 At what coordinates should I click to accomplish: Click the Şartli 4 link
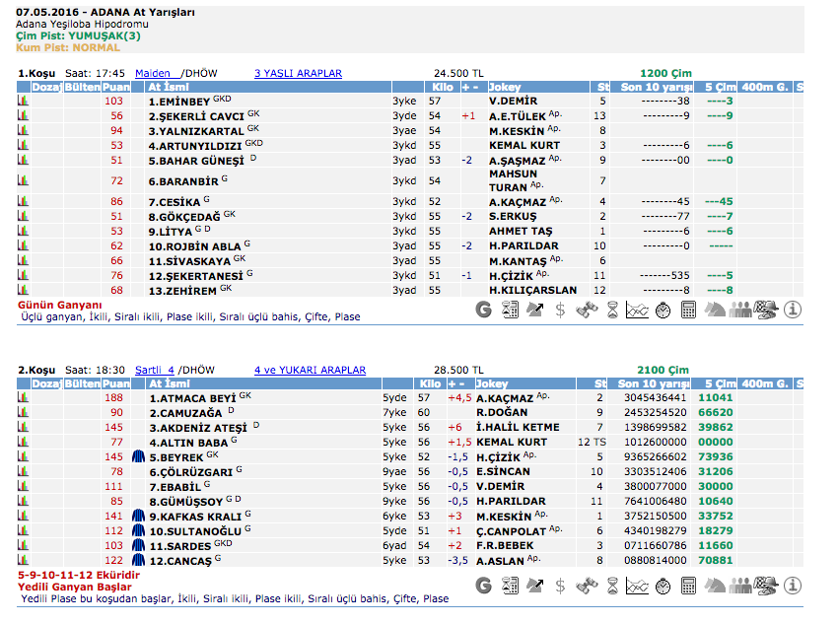pos(155,370)
